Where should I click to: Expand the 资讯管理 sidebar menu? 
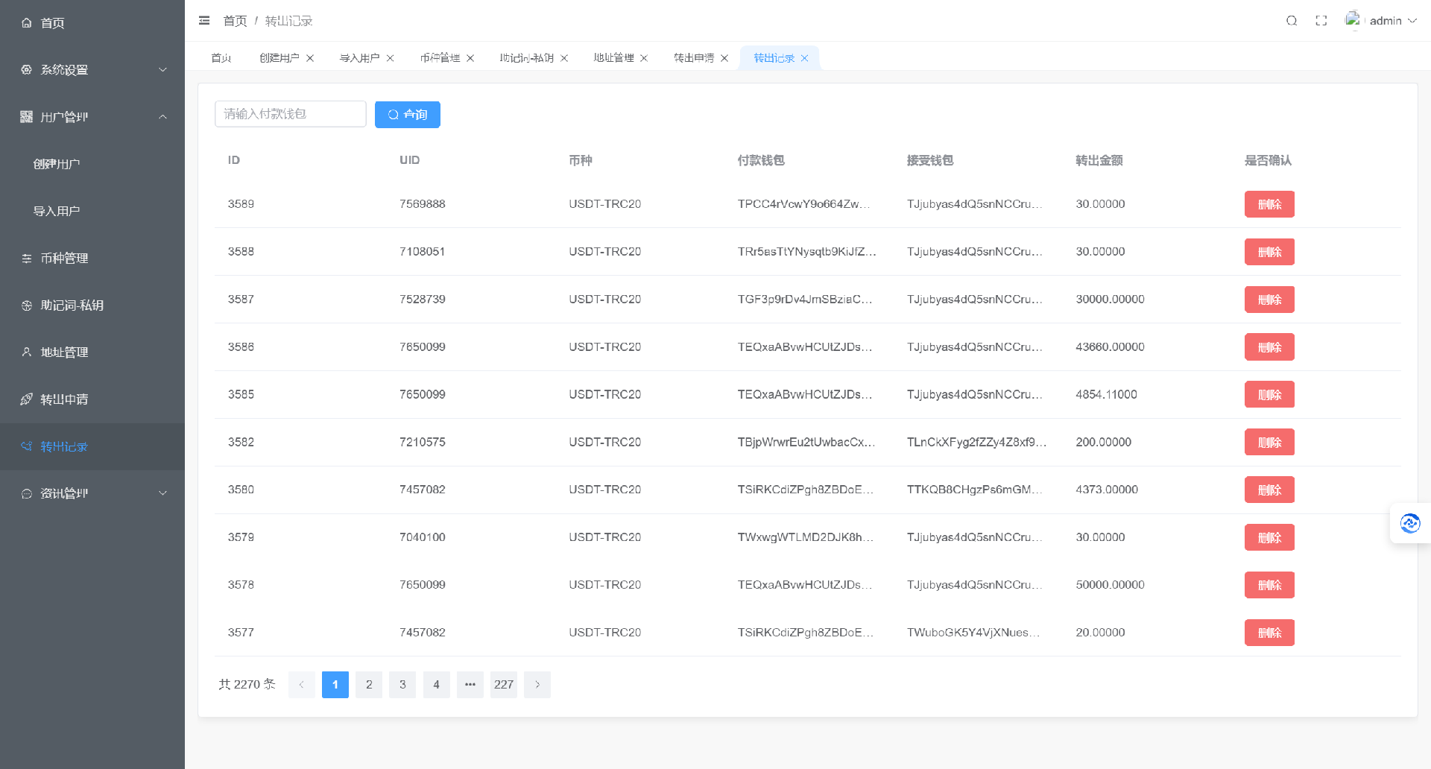(x=92, y=493)
